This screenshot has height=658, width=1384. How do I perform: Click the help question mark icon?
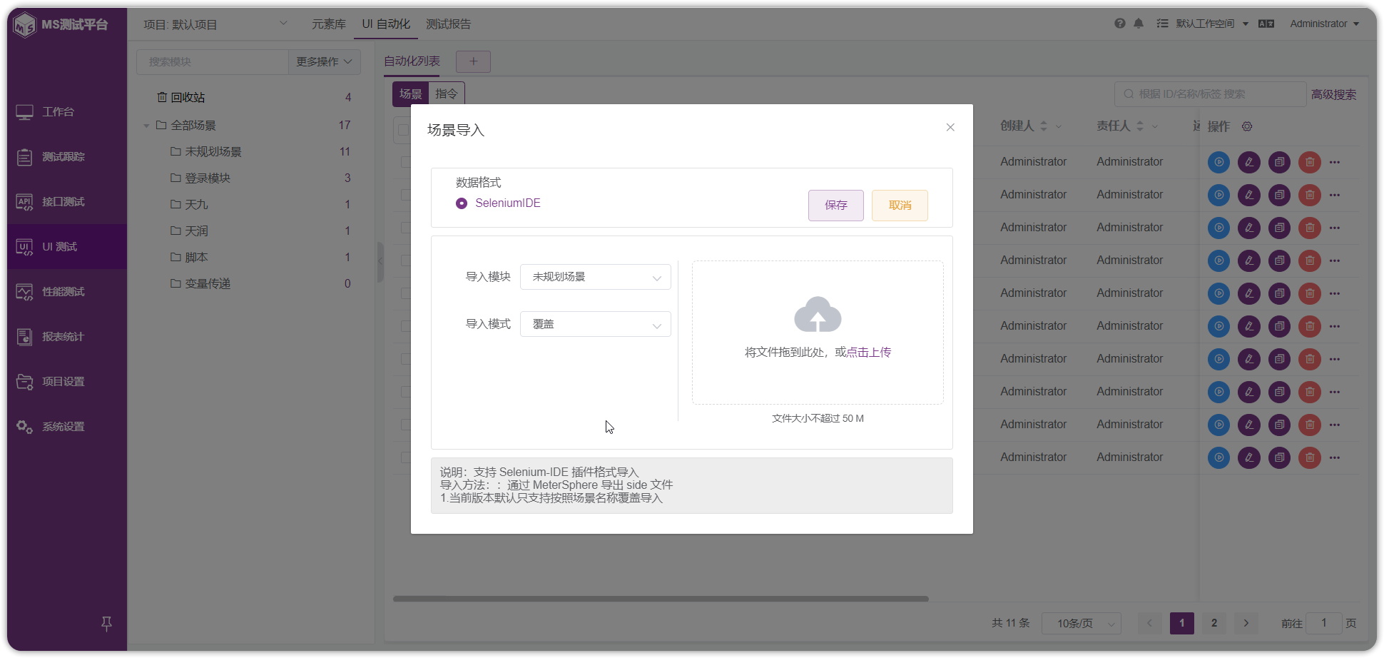point(1120,24)
